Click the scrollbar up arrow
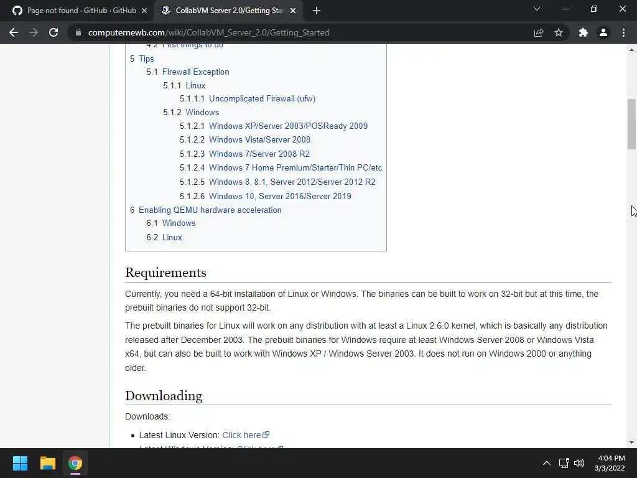Screen dimensions: 637x478 tap(632, 50)
